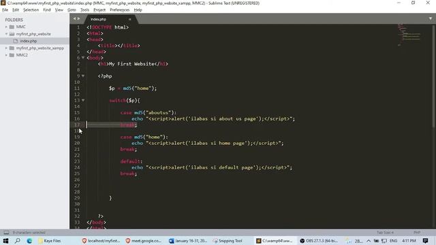Viewport: 436px width, 245px height.
Task: Open the Preferences menu
Action: tap(120, 10)
